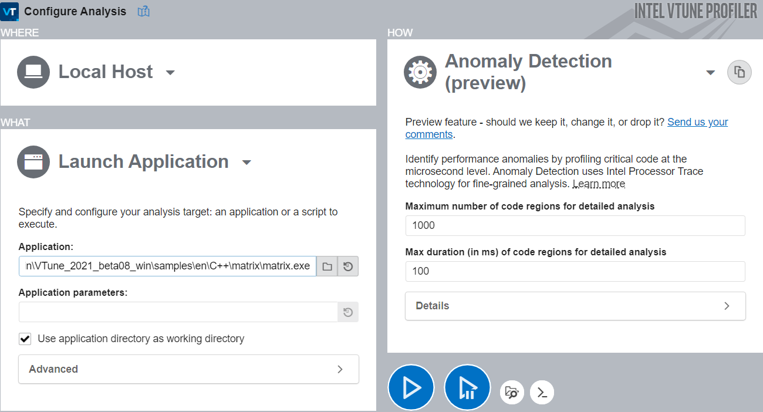Click the Application parameters input field

click(x=178, y=312)
